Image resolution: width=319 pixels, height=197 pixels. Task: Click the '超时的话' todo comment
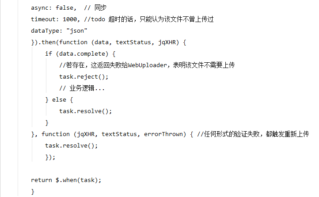click(121, 19)
